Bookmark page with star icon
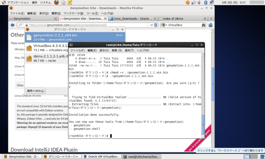Screen dimensions: 265x159 click(148, 25)
